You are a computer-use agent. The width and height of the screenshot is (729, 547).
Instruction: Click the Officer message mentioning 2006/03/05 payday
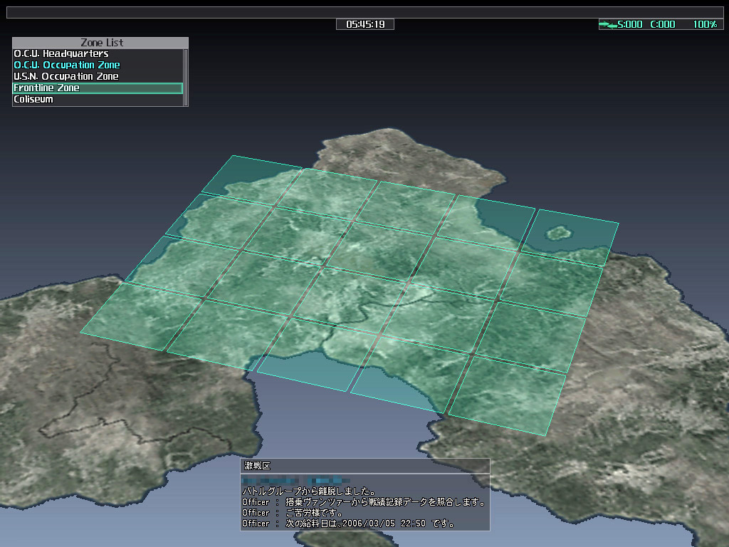[348, 523]
